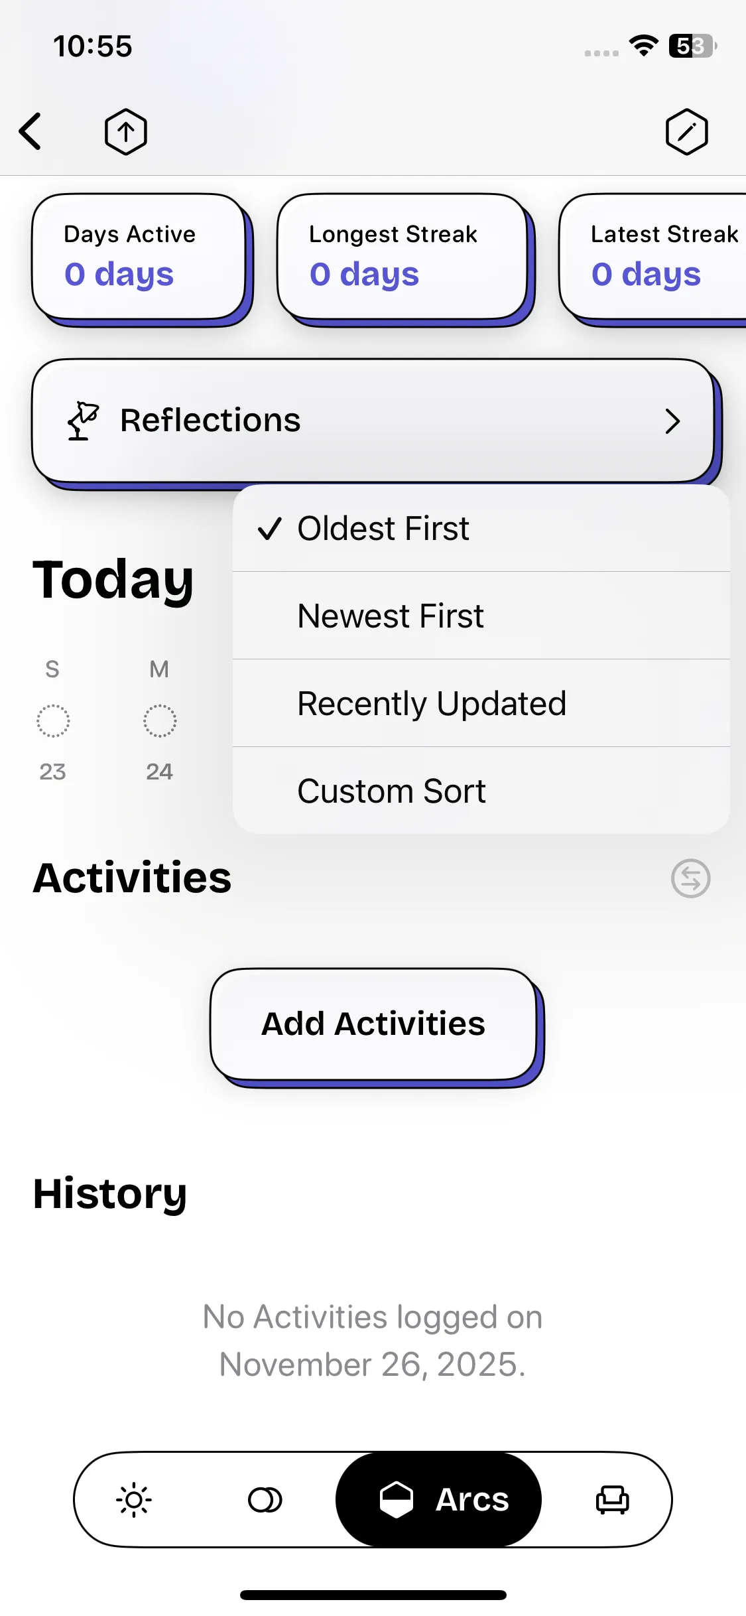Image resolution: width=746 pixels, height=1616 pixels.
Task: Open the Longest Streak stat card
Action: (402, 257)
